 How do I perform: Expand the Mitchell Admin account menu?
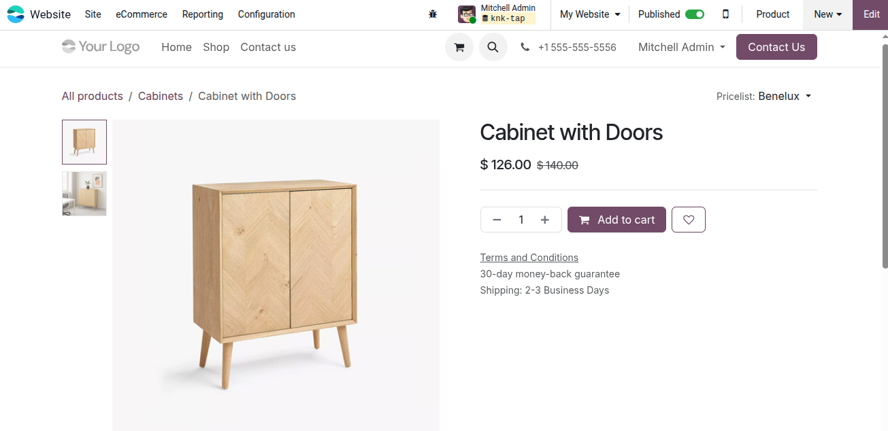click(x=682, y=47)
